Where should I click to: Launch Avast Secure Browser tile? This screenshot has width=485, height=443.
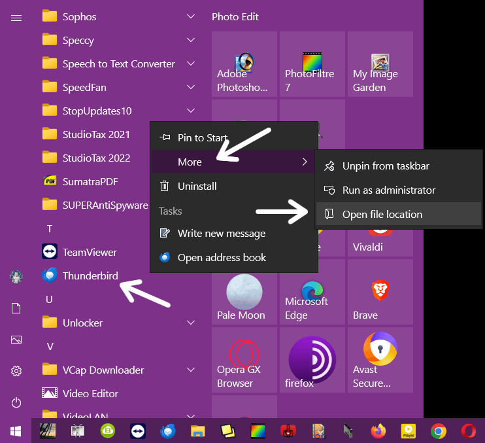tap(380, 360)
